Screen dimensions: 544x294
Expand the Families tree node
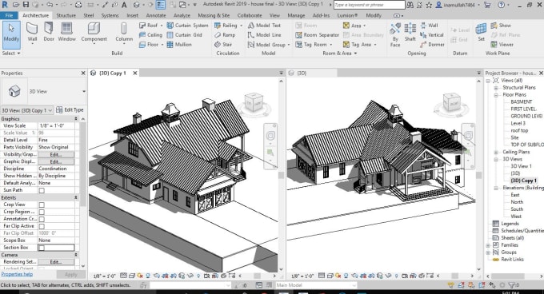click(x=488, y=245)
